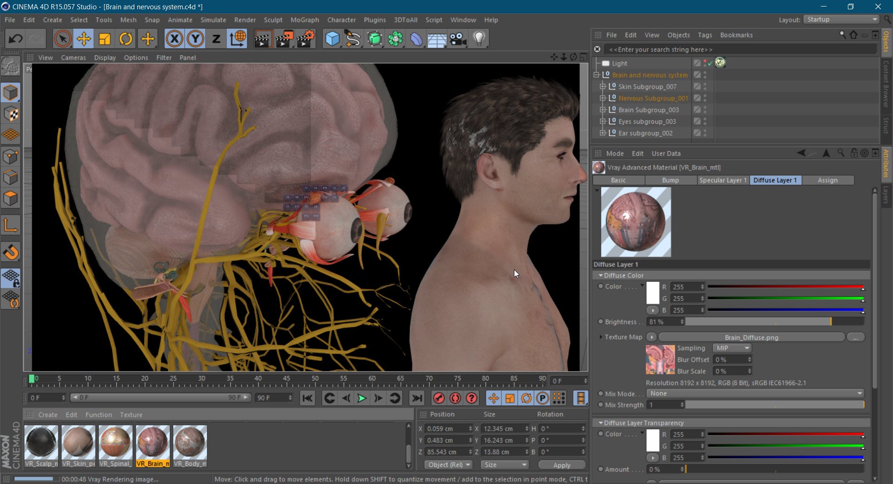
Task: Toggle Position keyframe recording icon
Action: point(493,398)
